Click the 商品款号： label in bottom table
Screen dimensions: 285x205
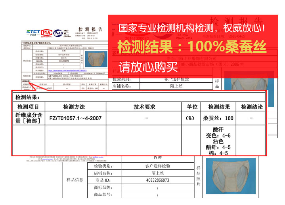click(103, 195)
